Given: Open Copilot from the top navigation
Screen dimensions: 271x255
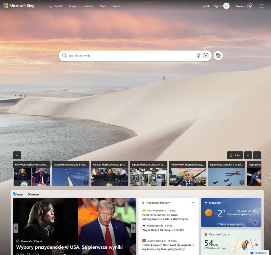Looking at the screenshot, I should (x=55, y=6).
